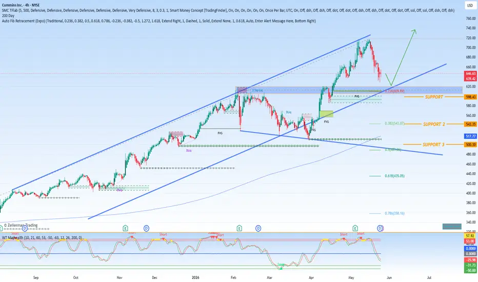Open the earnings E marker near February
Viewport: 478px width, 282px height.
pyautogui.click(x=240, y=228)
